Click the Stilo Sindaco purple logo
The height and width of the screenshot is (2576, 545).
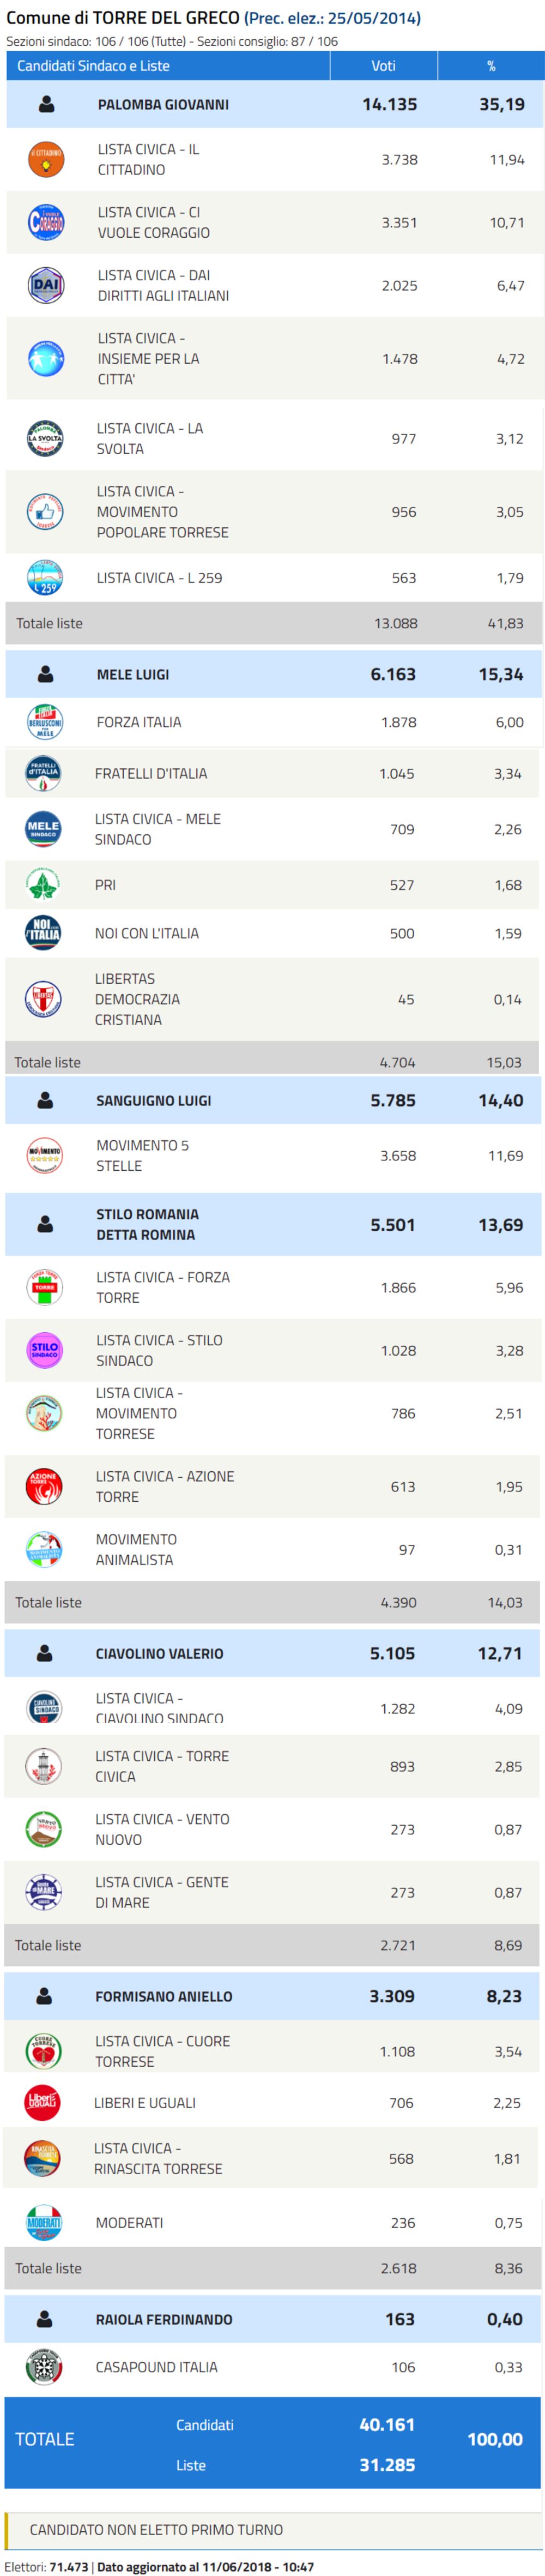tap(45, 1350)
